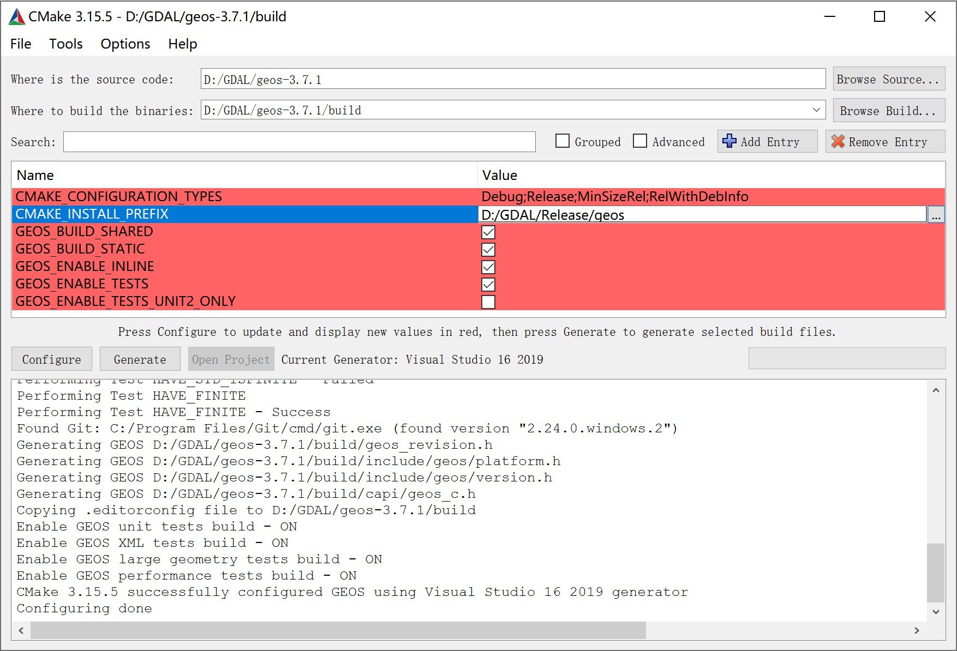This screenshot has width=957, height=651.
Task: Maximize the CMake window
Action: pos(880,16)
